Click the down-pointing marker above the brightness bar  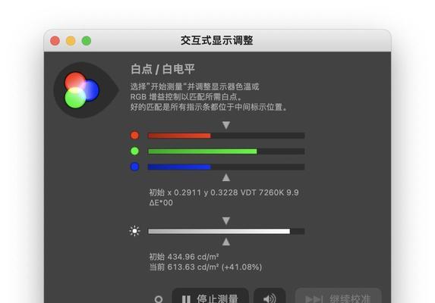(226, 220)
